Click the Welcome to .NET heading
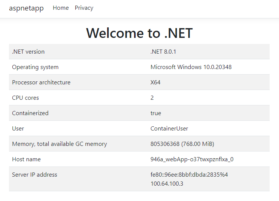The height and width of the screenshot is (201, 279). (x=139, y=33)
